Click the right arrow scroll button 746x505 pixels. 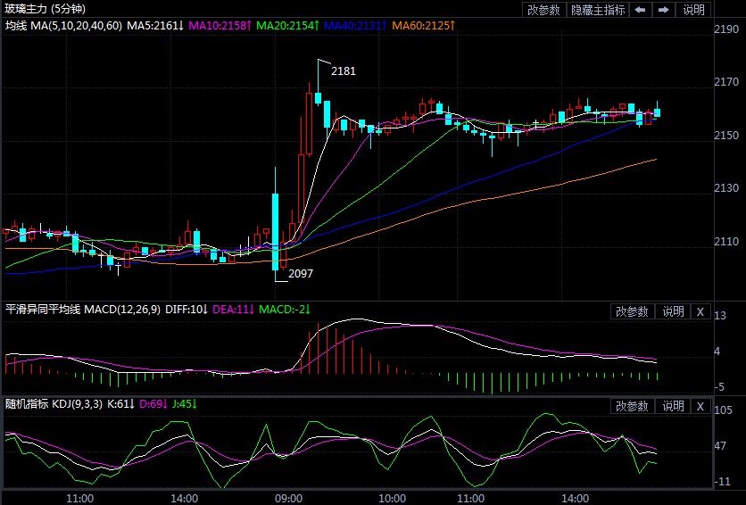(664, 10)
